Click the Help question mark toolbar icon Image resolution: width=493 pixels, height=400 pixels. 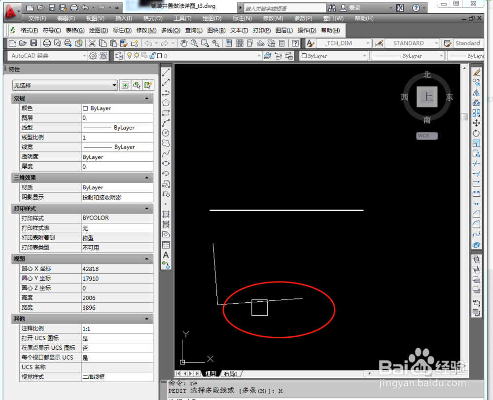click(x=295, y=43)
